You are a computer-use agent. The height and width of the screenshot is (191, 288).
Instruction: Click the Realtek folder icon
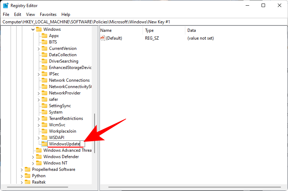(x=28, y=182)
